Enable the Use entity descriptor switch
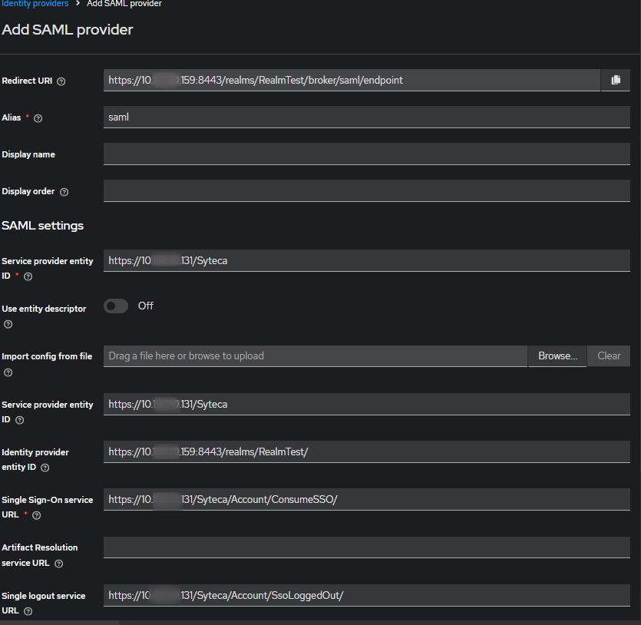The image size is (641, 625). tap(116, 306)
